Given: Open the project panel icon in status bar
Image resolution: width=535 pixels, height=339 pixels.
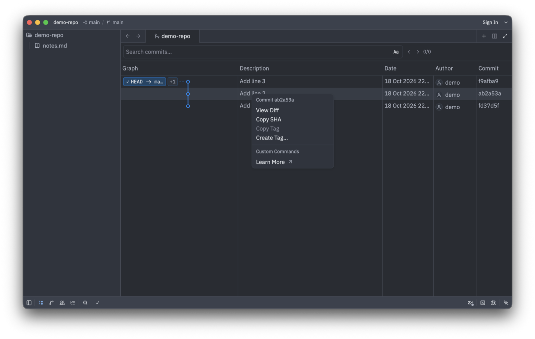Looking at the screenshot, I should click(x=41, y=303).
